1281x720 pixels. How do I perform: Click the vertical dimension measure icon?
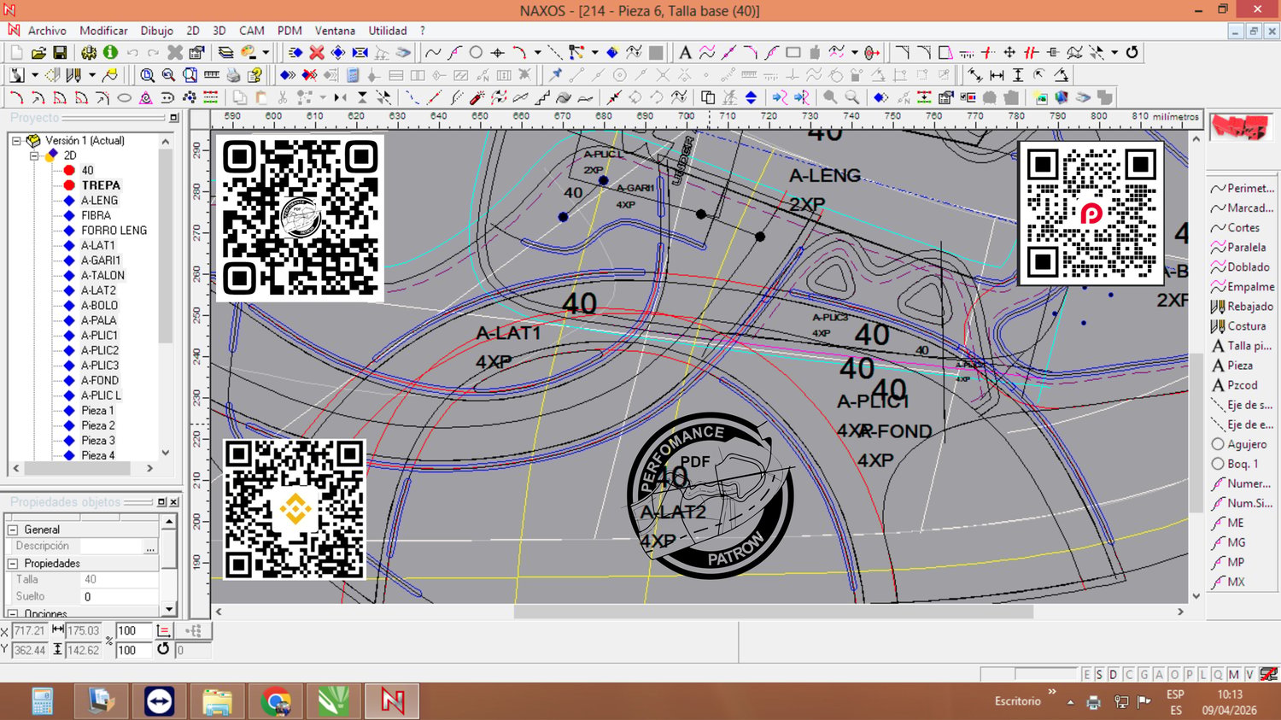pyautogui.click(x=1018, y=75)
